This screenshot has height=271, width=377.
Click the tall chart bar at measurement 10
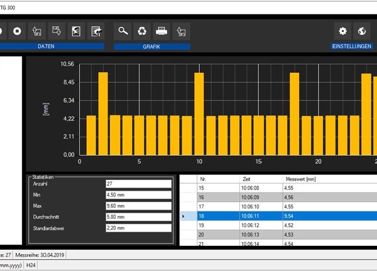pos(199,114)
